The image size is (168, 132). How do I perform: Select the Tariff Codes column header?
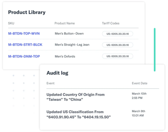pyautogui.click(x=111, y=23)
